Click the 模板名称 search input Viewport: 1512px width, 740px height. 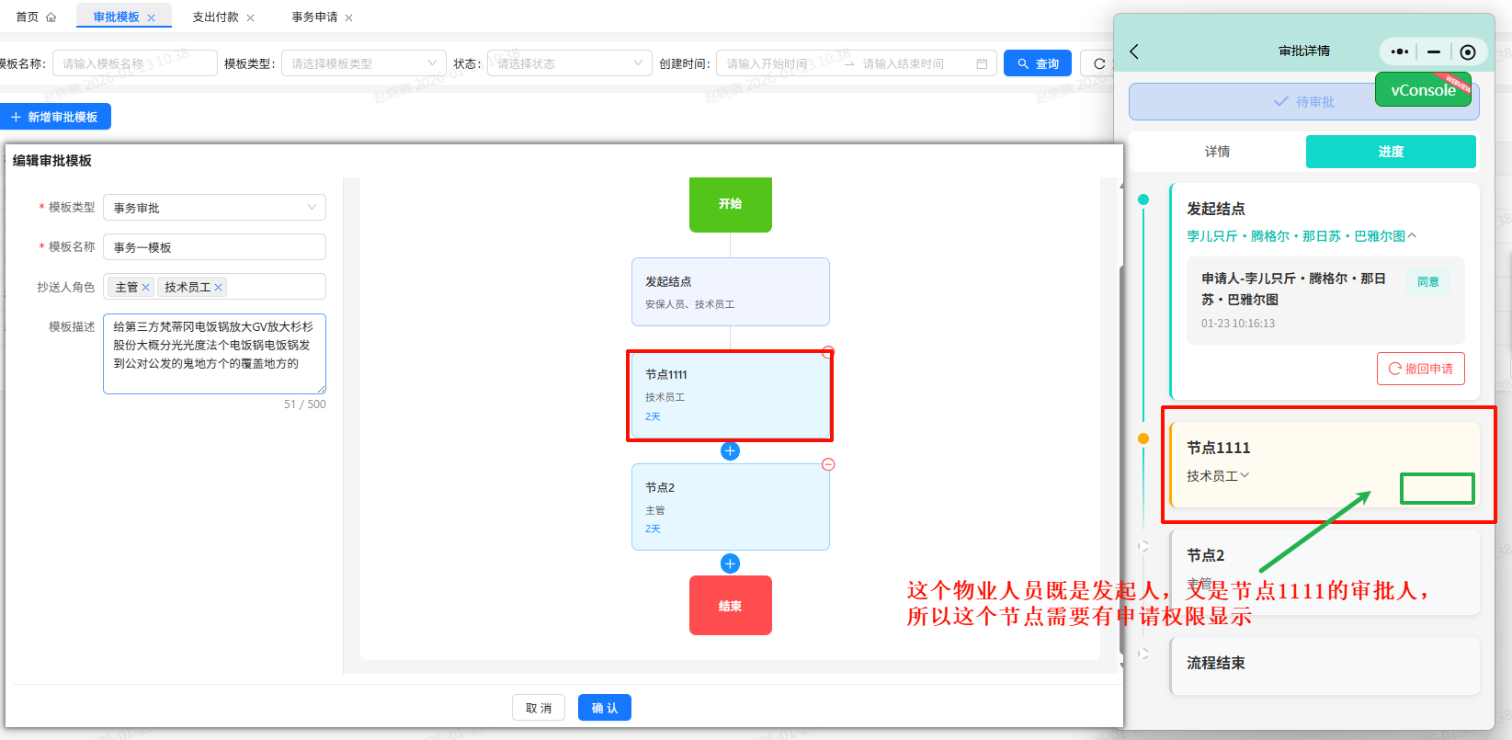click(135, 63)
